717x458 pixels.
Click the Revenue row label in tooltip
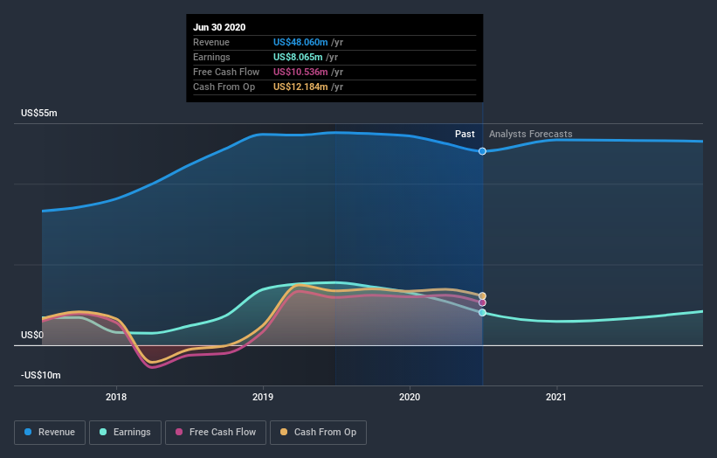[x=211, y=42]
